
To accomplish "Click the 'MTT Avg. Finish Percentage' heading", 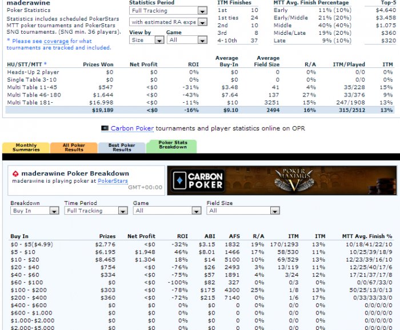I will click(x=311, y=3).
